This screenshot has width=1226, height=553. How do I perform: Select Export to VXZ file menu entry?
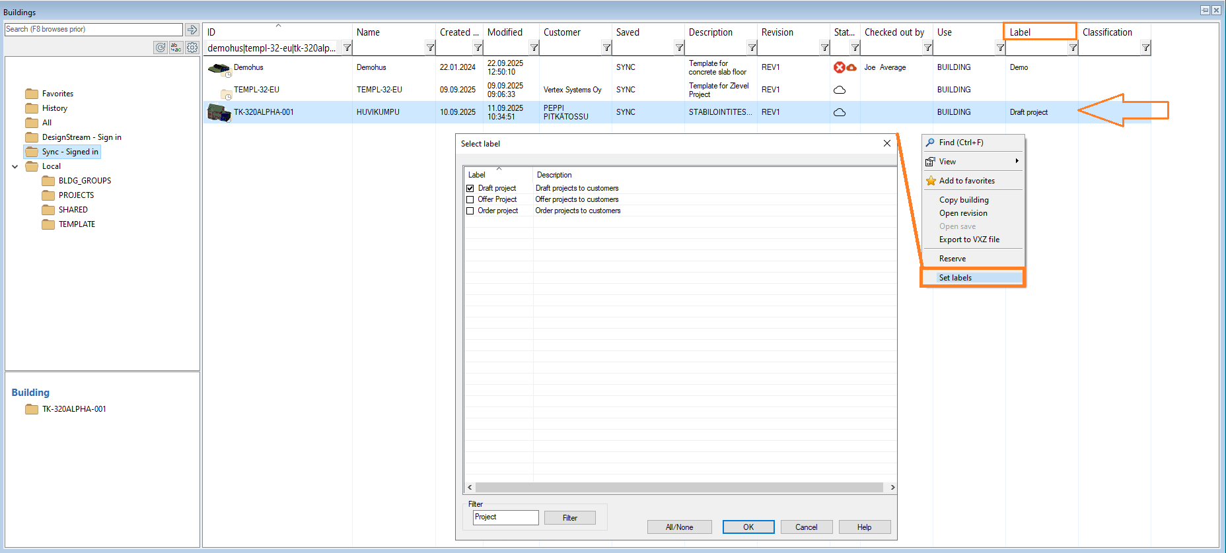tap(969, 240)
